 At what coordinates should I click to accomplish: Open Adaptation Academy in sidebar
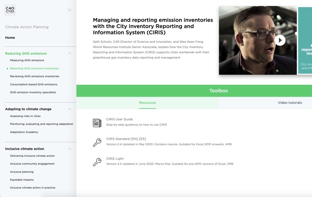[x=24, y=132]
